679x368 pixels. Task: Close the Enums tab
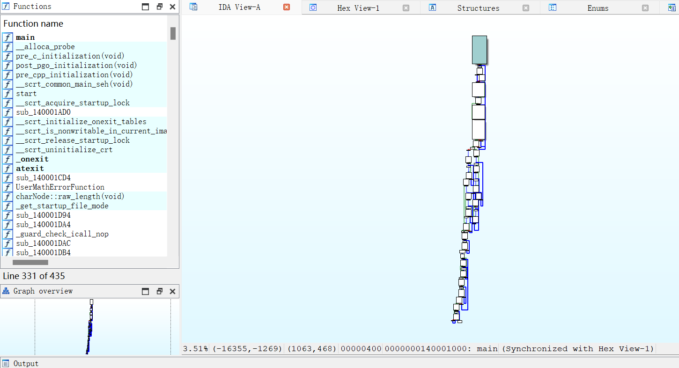[x=645, y=8]
